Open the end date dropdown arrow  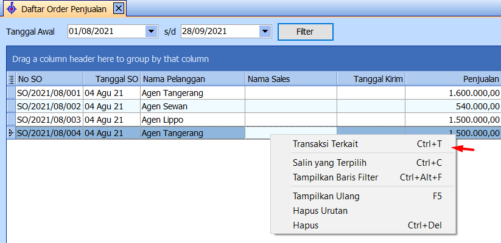[264, 32]
